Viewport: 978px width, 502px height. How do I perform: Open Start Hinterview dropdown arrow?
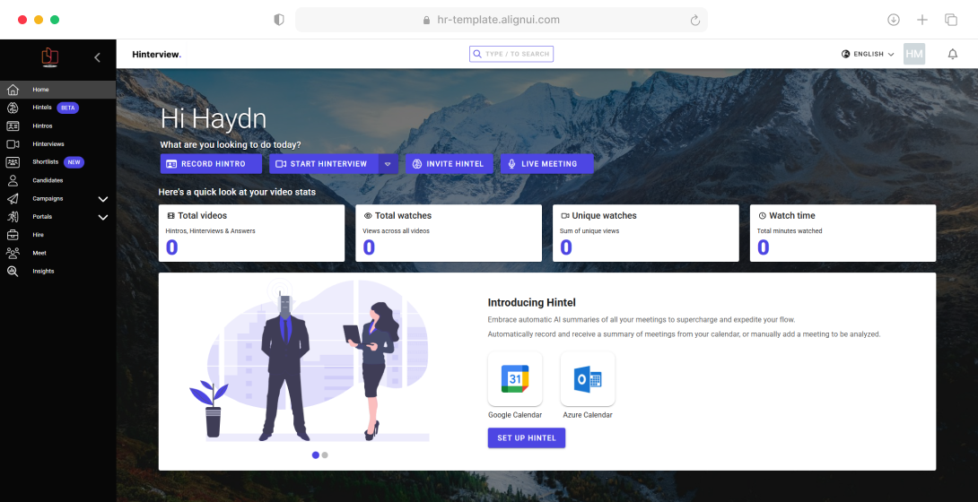387,164
